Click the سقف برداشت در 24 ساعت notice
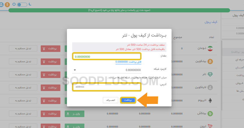 (x=146, y=45)
